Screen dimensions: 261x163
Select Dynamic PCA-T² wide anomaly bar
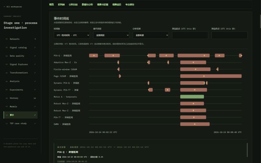(x=194, y=90)
